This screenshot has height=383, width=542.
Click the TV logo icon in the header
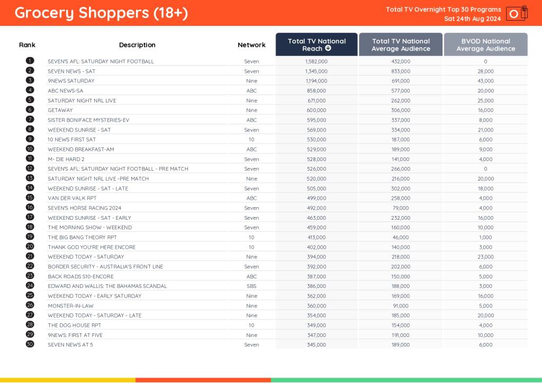coord(516,13)
